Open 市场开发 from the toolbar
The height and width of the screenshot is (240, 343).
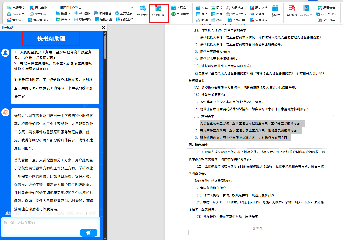(16, 8)
